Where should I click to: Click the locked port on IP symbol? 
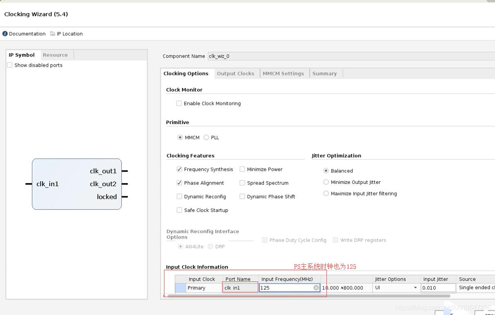107,197
